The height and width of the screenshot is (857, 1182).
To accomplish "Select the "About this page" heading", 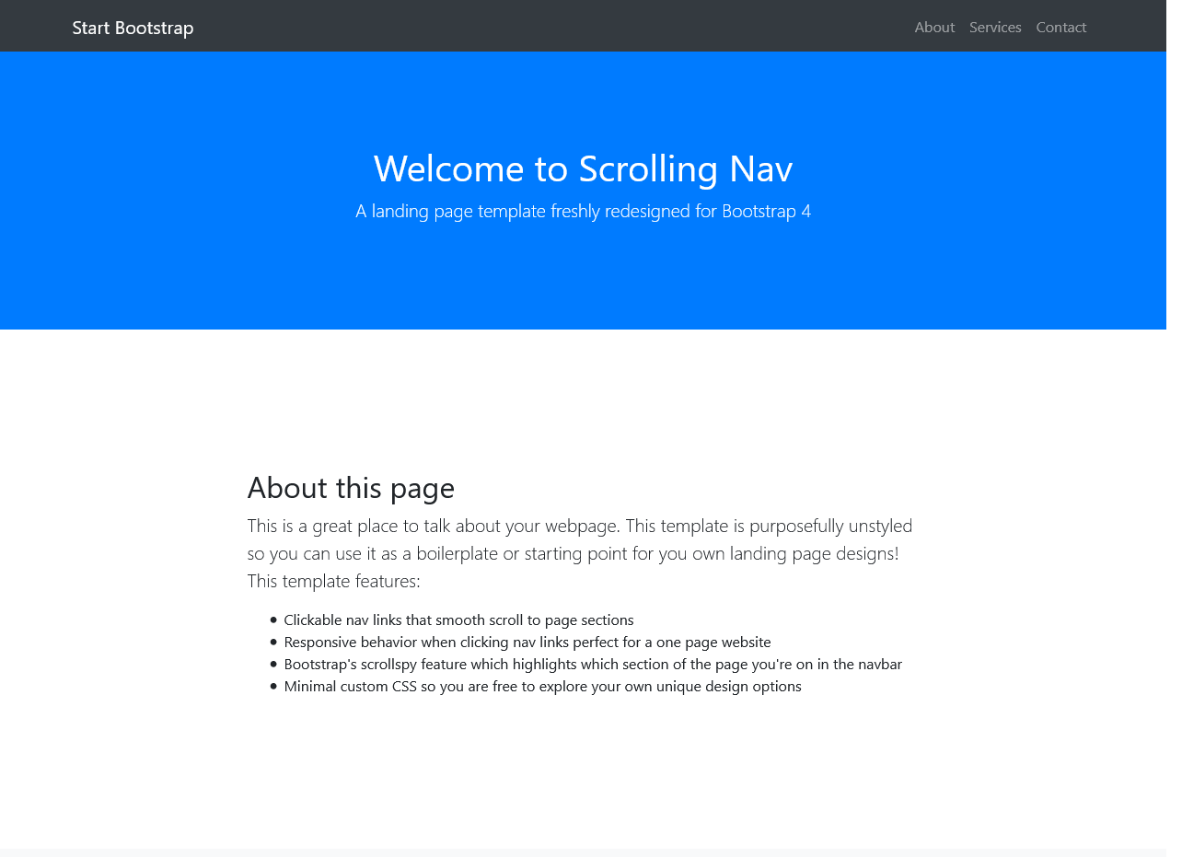I will 351,488.
